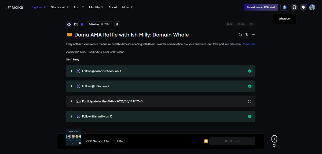Click green check on @ishmilly task
Screen dimensions: 322x154
tap(250, 116)
